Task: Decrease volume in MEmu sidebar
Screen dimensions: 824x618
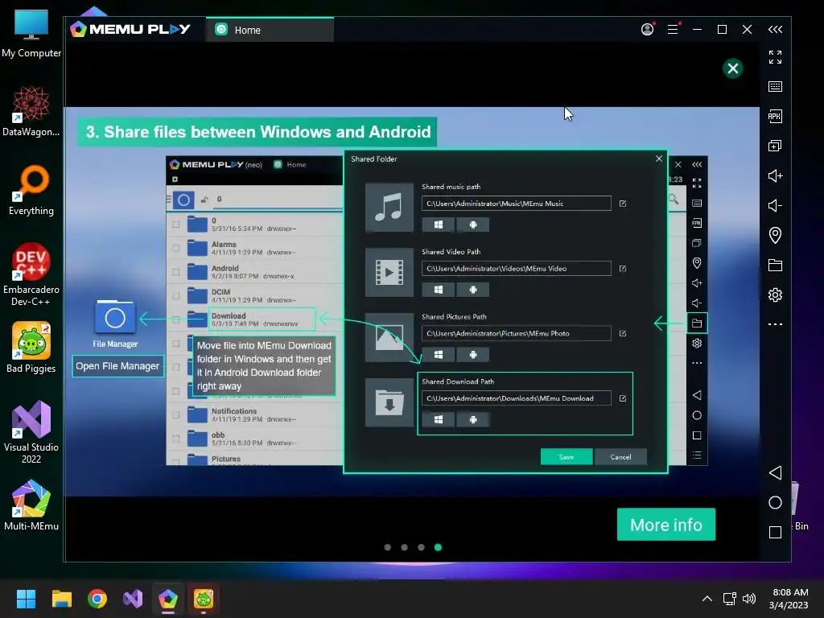Action: pos(775,205)
